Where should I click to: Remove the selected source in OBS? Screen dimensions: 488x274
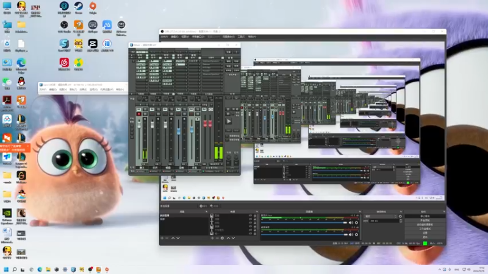pyautogui.click(x=217, y=238)
